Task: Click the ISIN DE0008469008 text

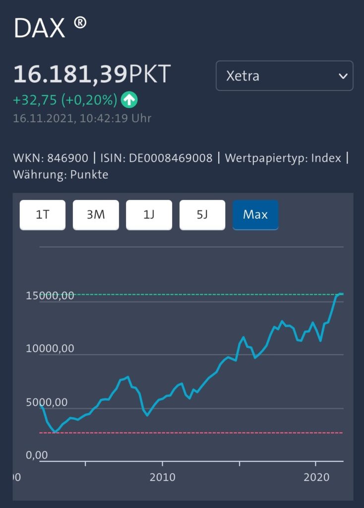Action: click(156, 158)
